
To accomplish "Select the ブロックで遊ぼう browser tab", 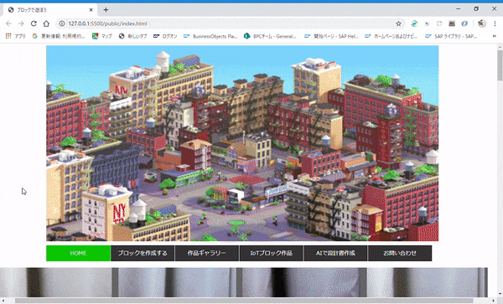I will click(x=49, y=10).
